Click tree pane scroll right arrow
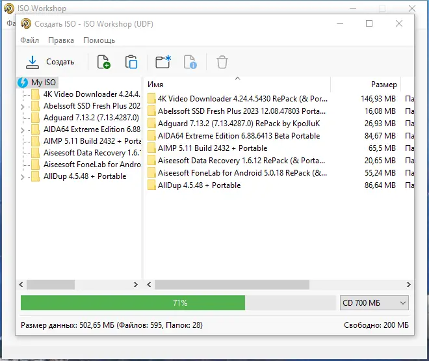The height and width of the screenshot is (361, 429). pyautogui.click(x=136, y=285)
